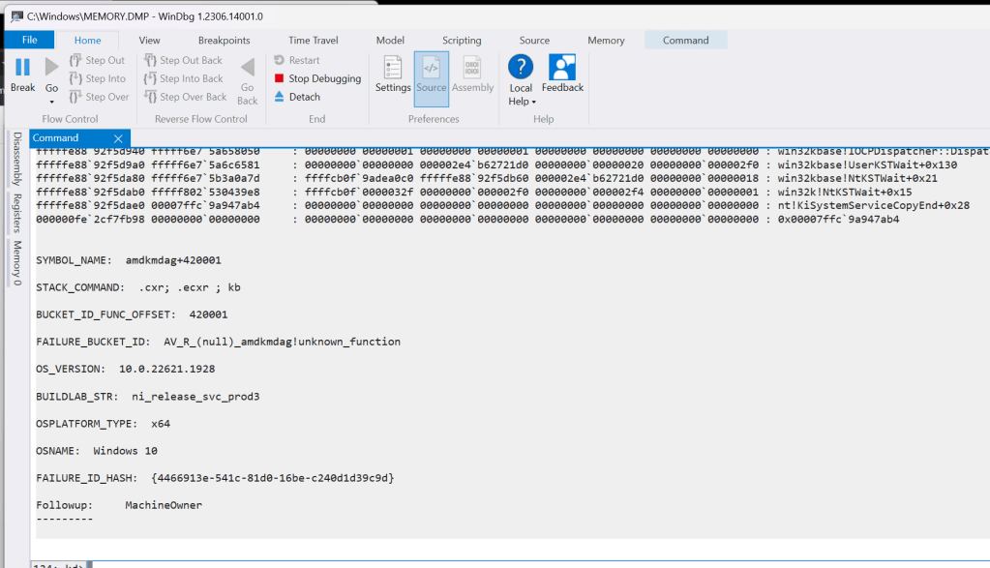Switch to the Memory ribbon tab
The width and height of the screenshot is (990, 568).
point(606,40)
